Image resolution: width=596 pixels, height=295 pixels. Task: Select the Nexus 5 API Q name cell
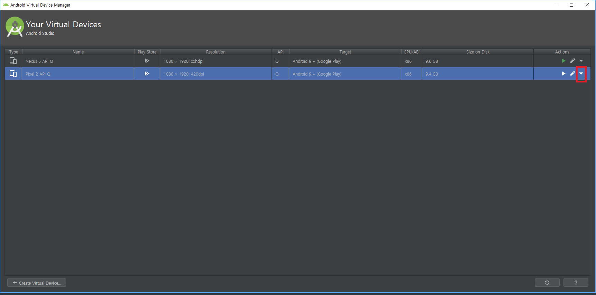[78, 61]
